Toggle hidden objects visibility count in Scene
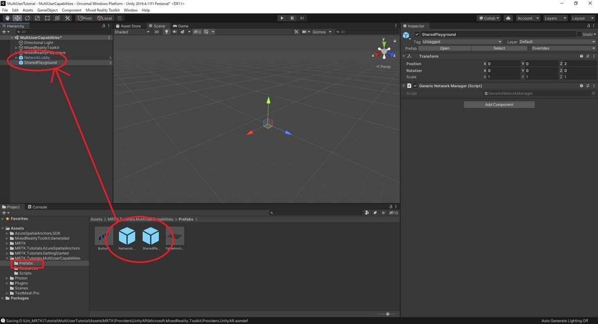This screenshot has height=324, width=598. (197, 32)
